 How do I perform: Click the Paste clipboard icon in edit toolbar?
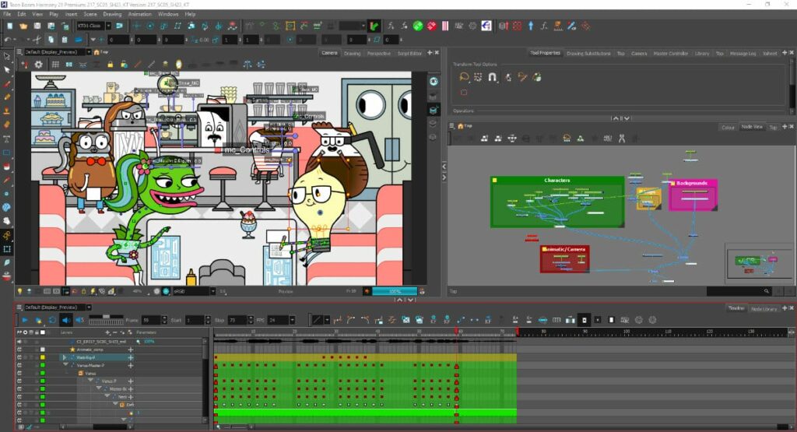[x=65, y=39]
